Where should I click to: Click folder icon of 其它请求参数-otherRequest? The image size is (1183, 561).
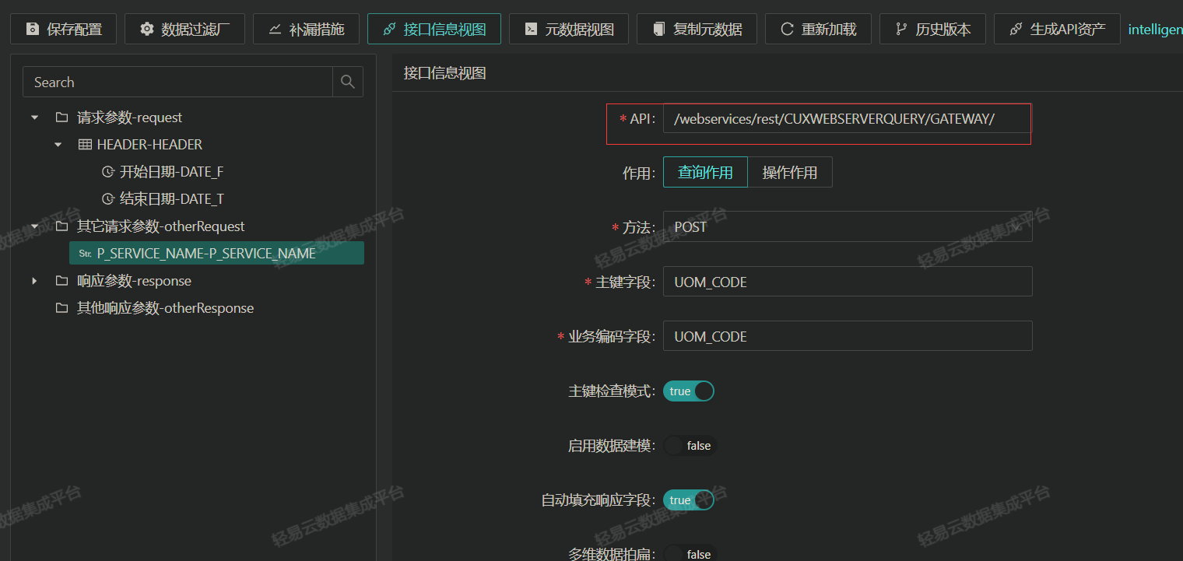[61, 226]
